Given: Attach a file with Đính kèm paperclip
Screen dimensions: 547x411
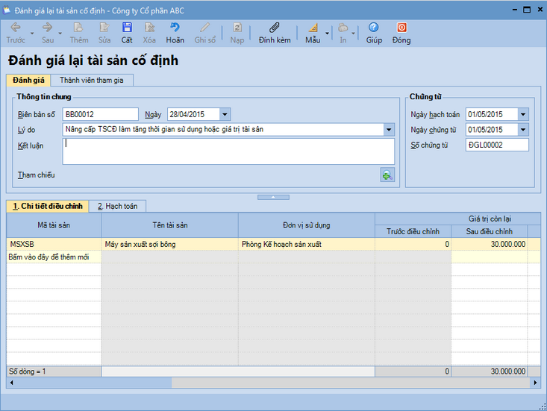Looking at the screenshot, I should (275, 28).
